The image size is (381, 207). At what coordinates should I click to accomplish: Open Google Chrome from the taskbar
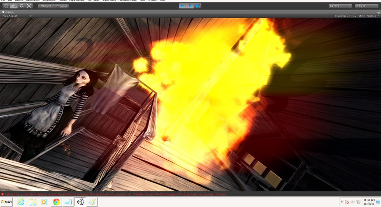(56, 202)
